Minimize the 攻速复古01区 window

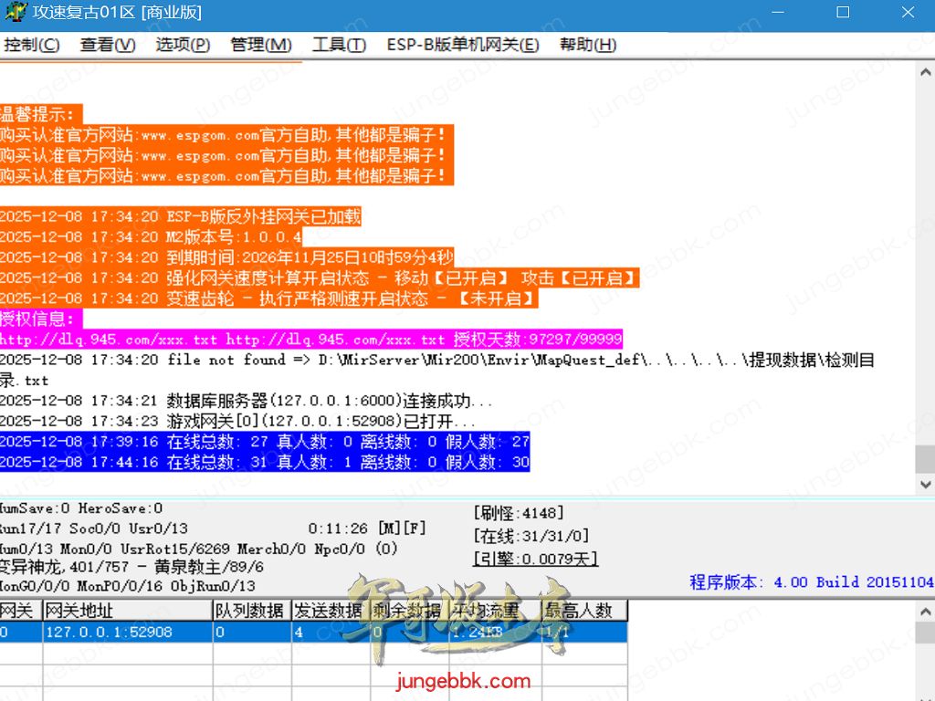778,13
